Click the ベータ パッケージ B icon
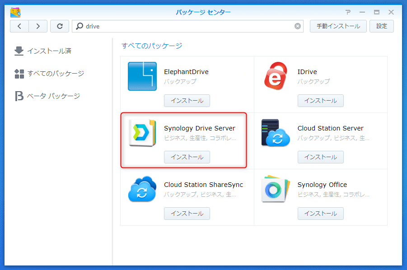This screenshot has height=270, width=407. 19,96
